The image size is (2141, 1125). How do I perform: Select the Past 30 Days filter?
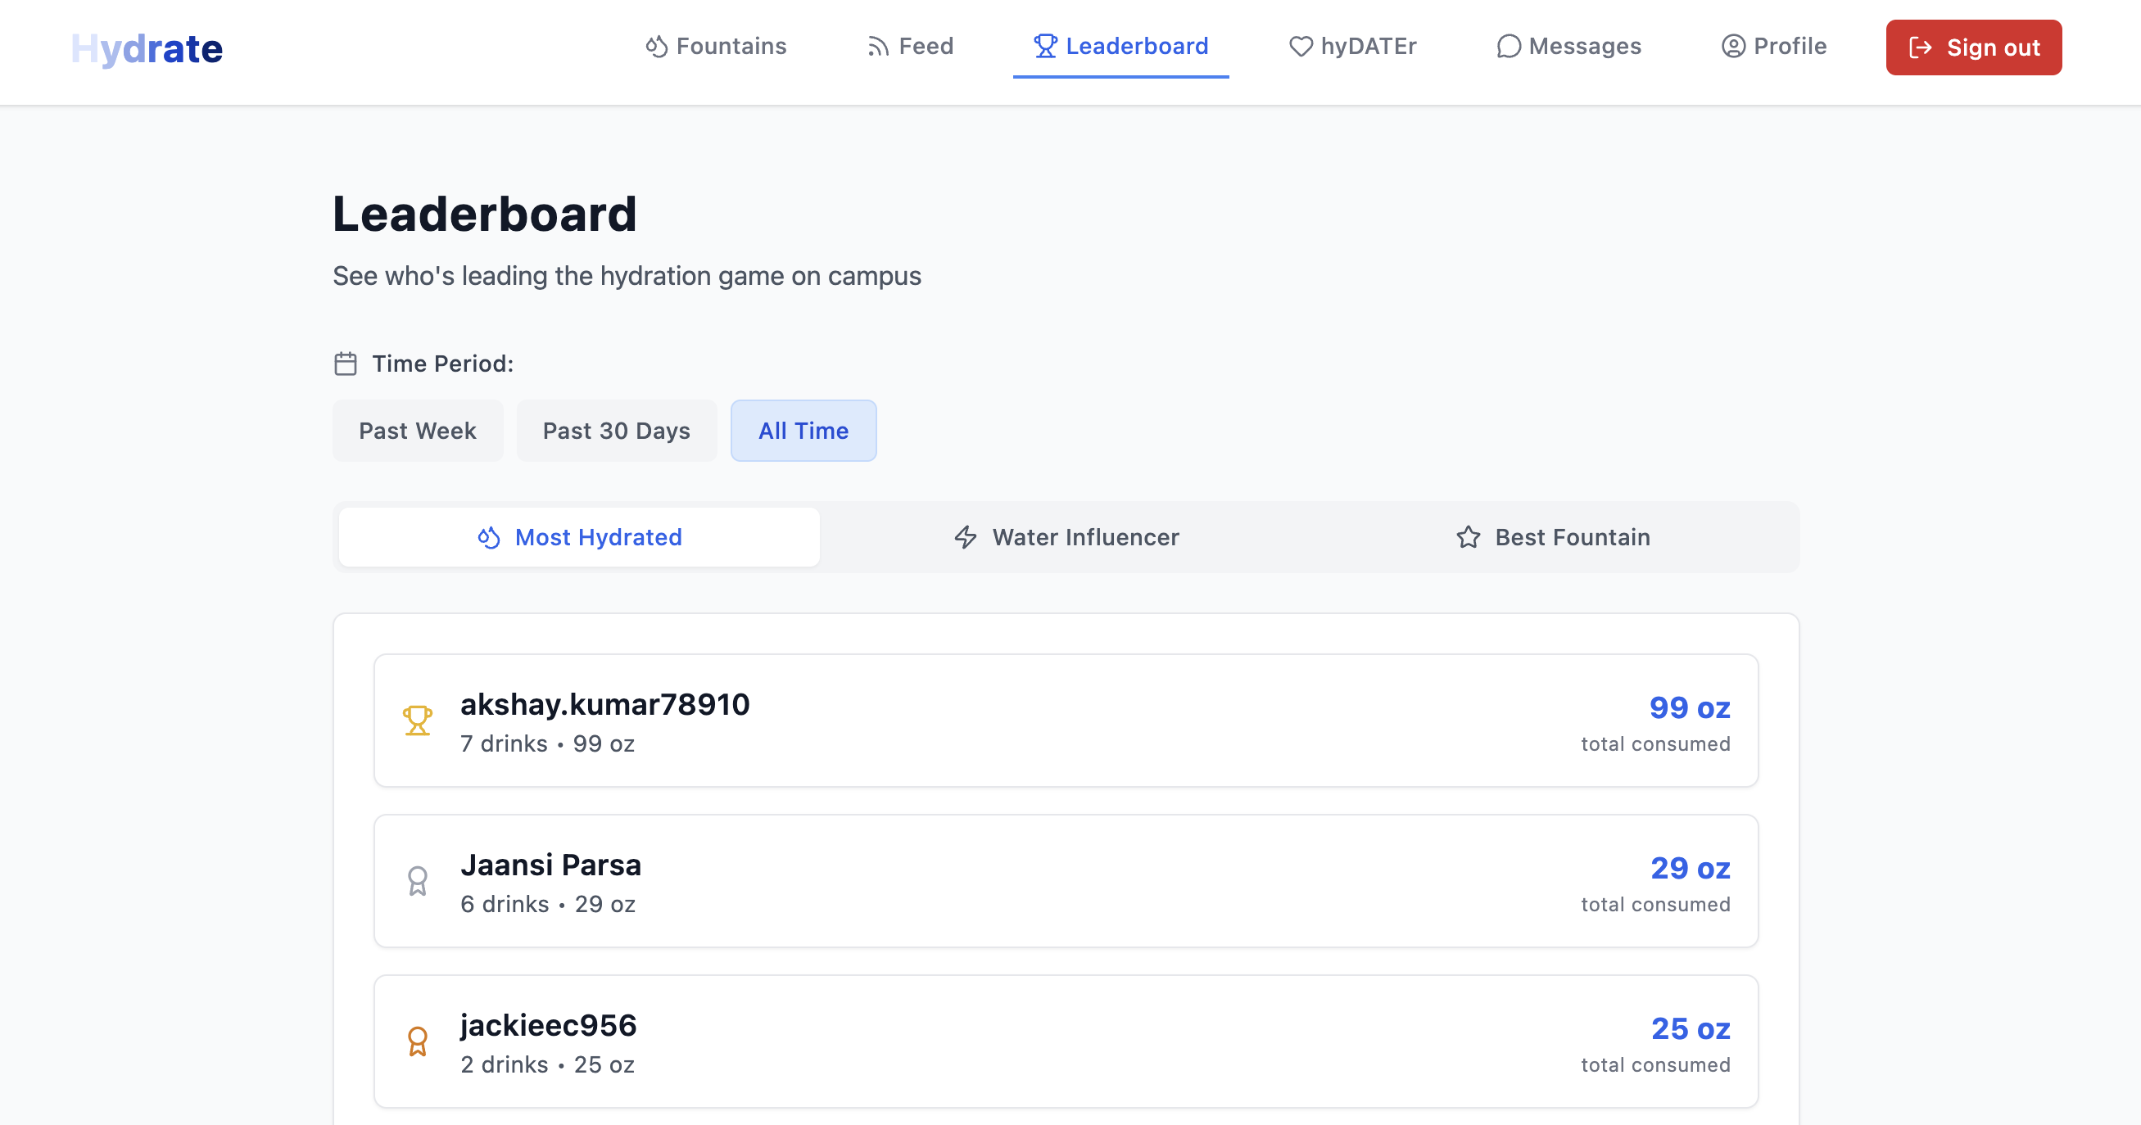click(616, 431)
